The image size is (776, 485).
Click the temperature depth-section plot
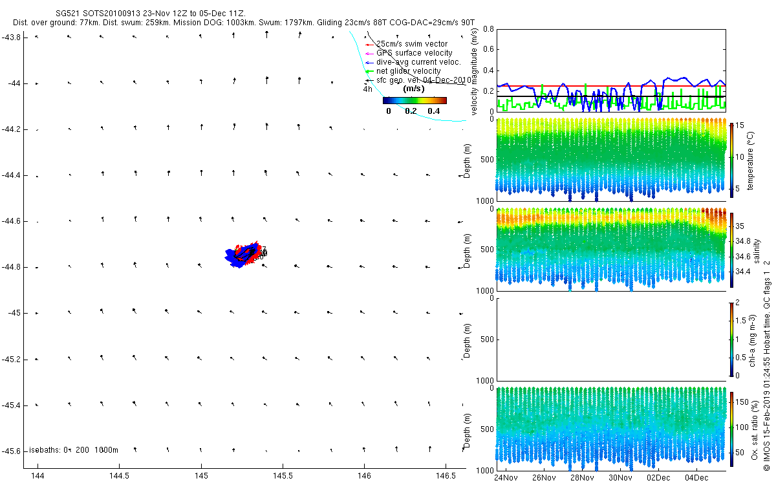(610, 160)
